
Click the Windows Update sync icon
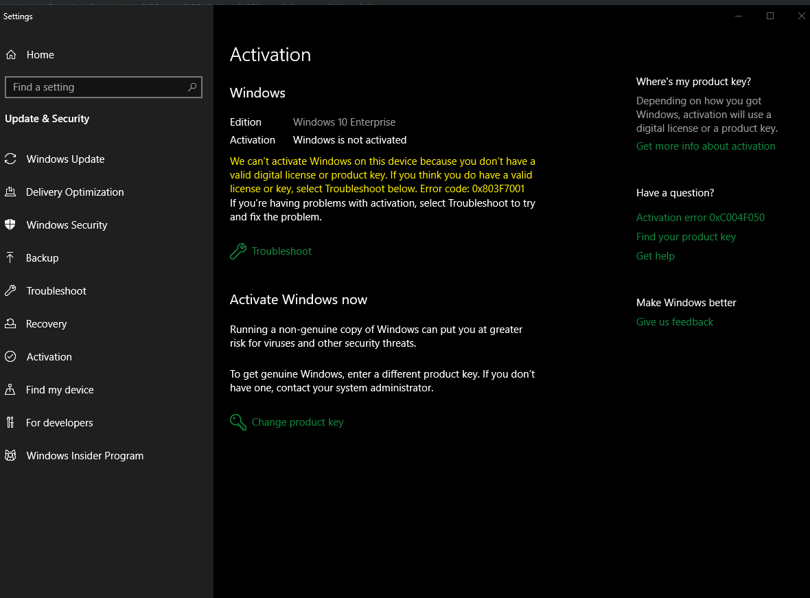[10, 159]
